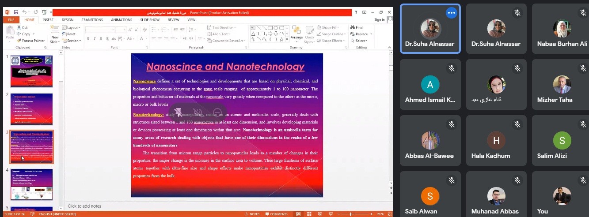This screenshot has height=217, width=589.
Task: Click the Align Left paragraph icon
Action: (154, 38)
